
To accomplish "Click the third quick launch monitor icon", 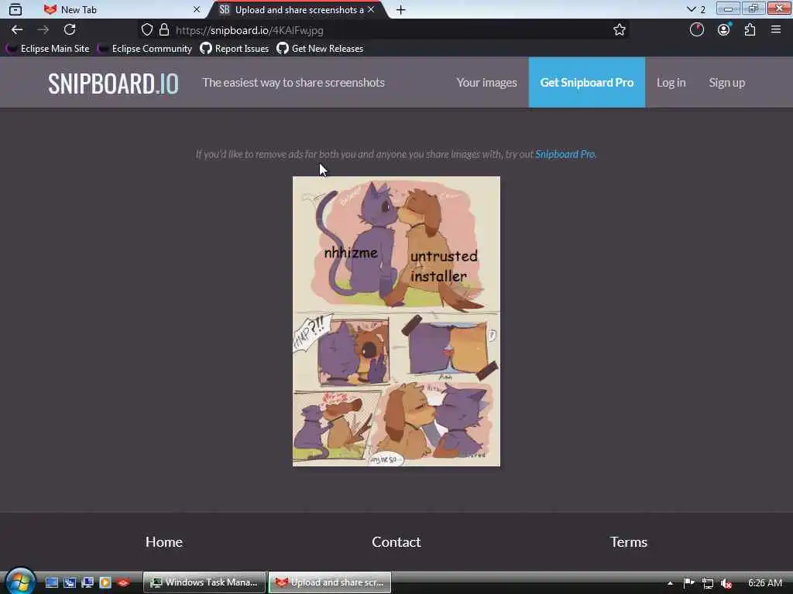I will (87, 582).
